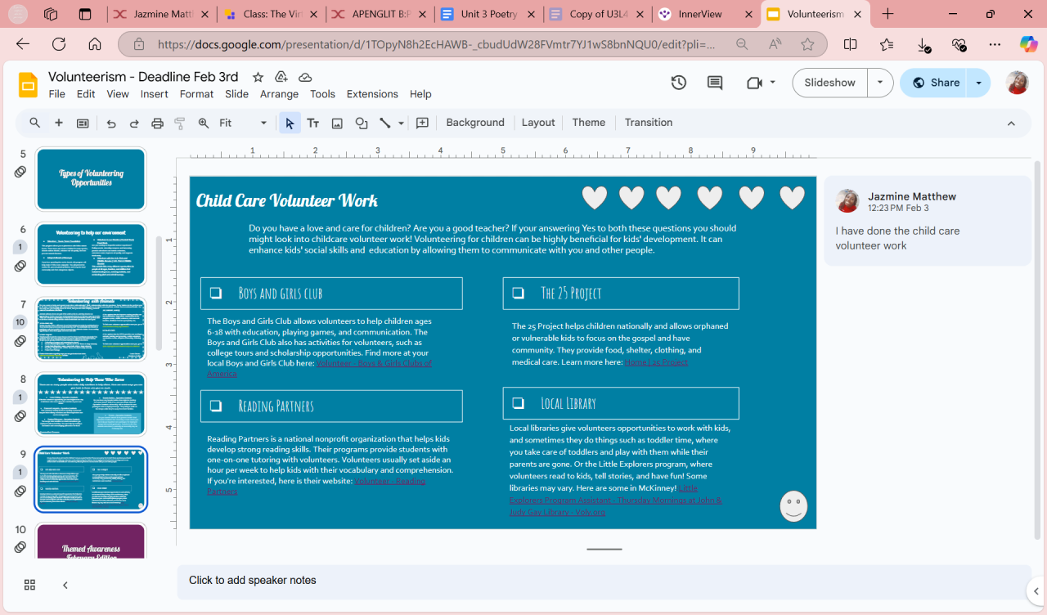Click the paint format icon

coord(180,123)
